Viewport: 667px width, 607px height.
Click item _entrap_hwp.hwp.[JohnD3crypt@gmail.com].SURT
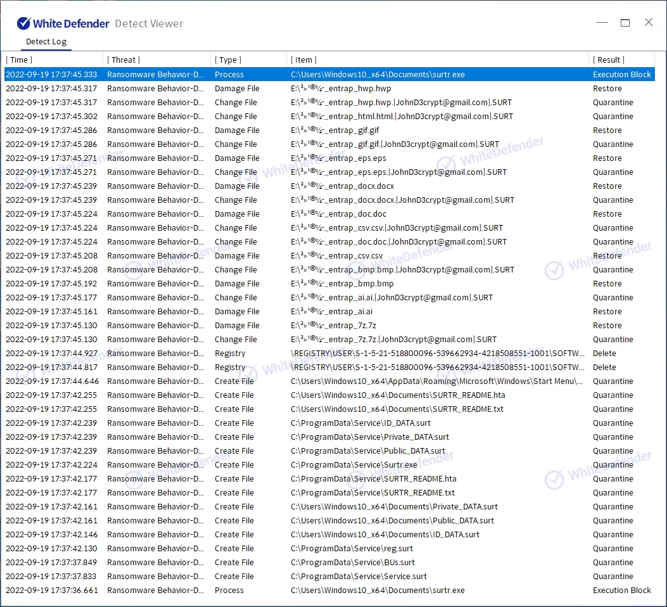401,103
